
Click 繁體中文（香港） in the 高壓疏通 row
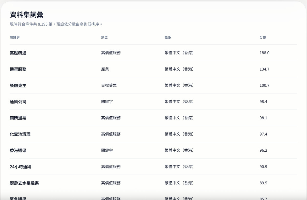click(x=179, y=53)
